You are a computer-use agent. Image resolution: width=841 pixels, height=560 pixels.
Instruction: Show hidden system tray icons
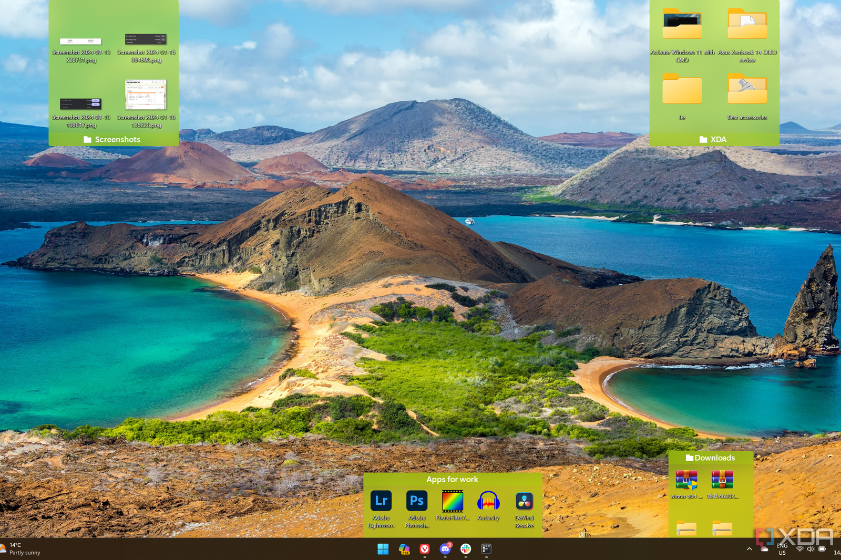749,549
